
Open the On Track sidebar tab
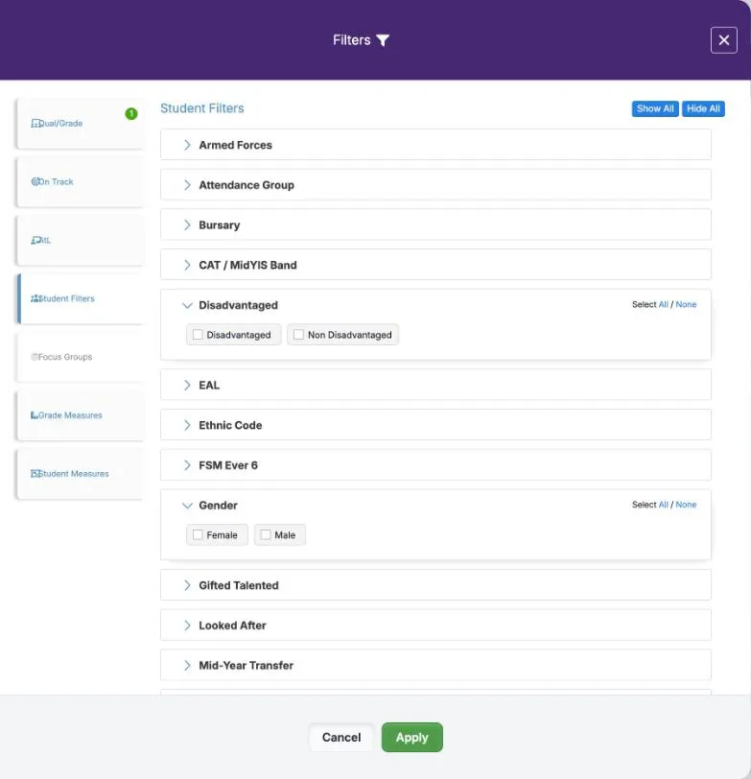[x=81, y=182]
